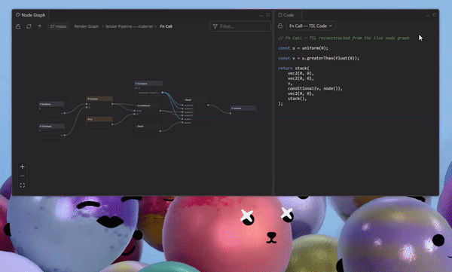Minimize the Code panel
Viewport: 452px width, 272px height.
pos(428,15)
